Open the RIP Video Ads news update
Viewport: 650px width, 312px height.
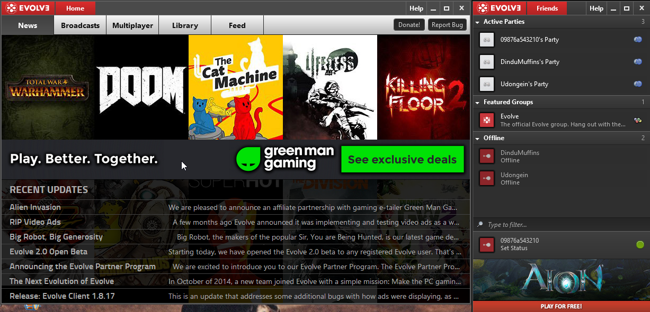point(236,222)
